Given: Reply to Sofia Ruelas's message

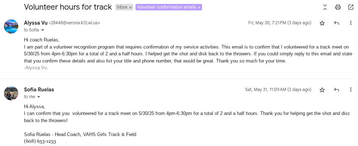Looking at the screenshot, I should (x=336, y=90).
